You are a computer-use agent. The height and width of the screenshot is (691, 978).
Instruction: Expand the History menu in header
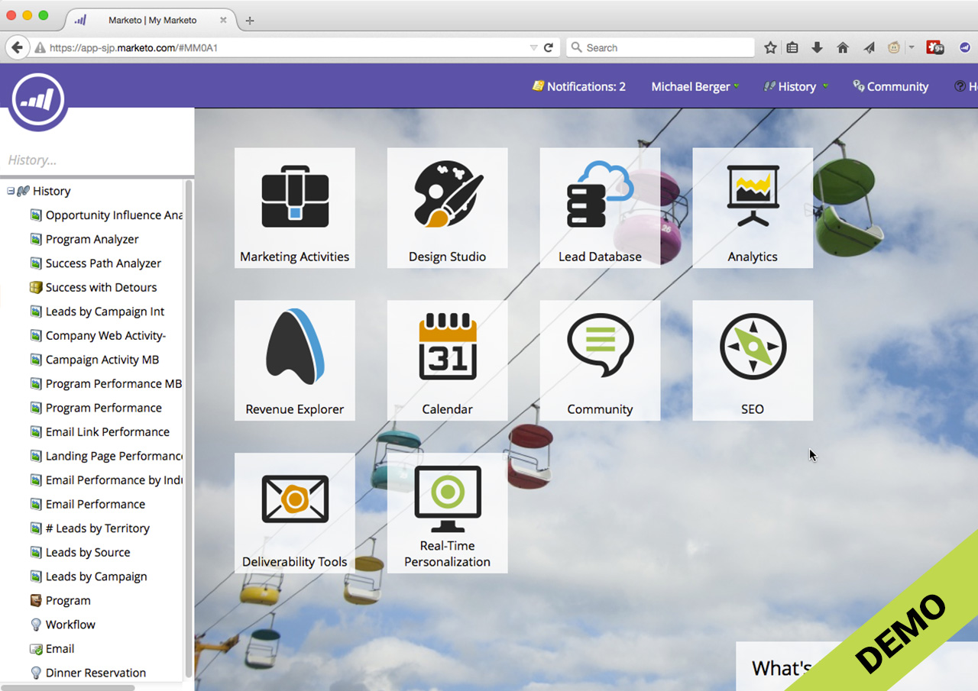coord(796,87)
